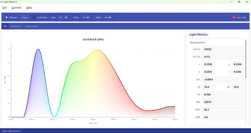Click the SPD chart title
This screenshot has width=251, height=133.
(93, 40)
